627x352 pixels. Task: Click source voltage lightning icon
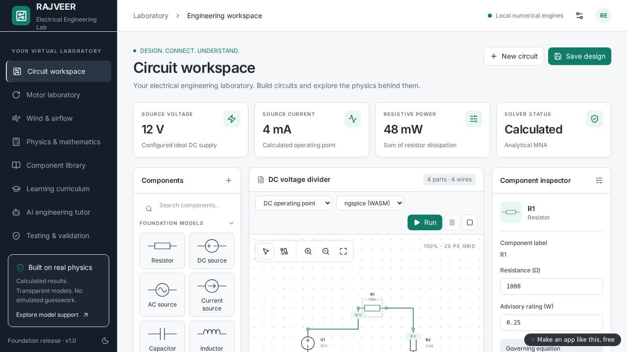(232, 119)
